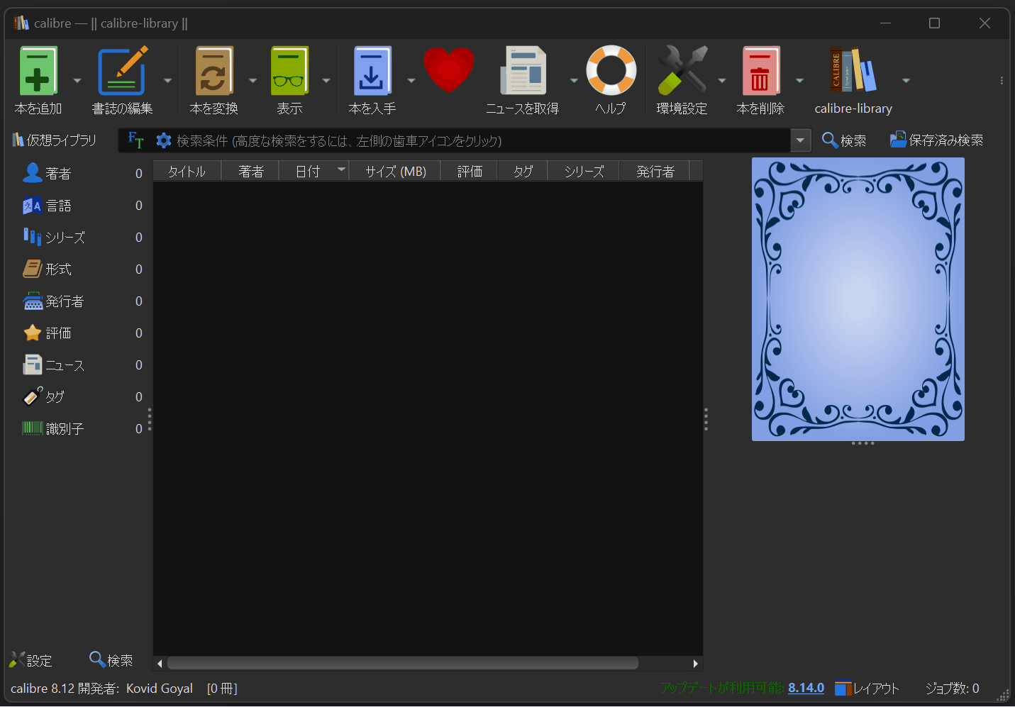Click the 仮想ライブラリ sidebar button
The width and height of the screenshot is (1015, 707).
(x=55, y=140)
